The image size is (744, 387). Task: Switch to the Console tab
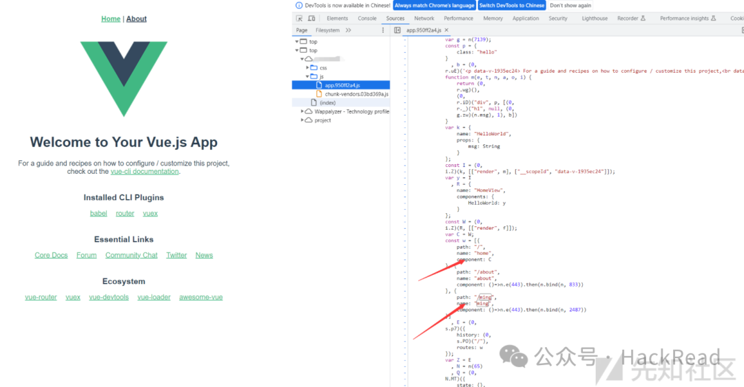pyautogui.click(x=366, y=19)
